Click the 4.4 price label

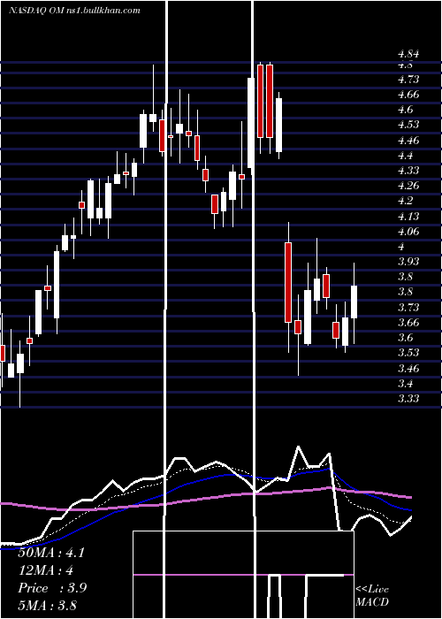[x=405, y=156]
